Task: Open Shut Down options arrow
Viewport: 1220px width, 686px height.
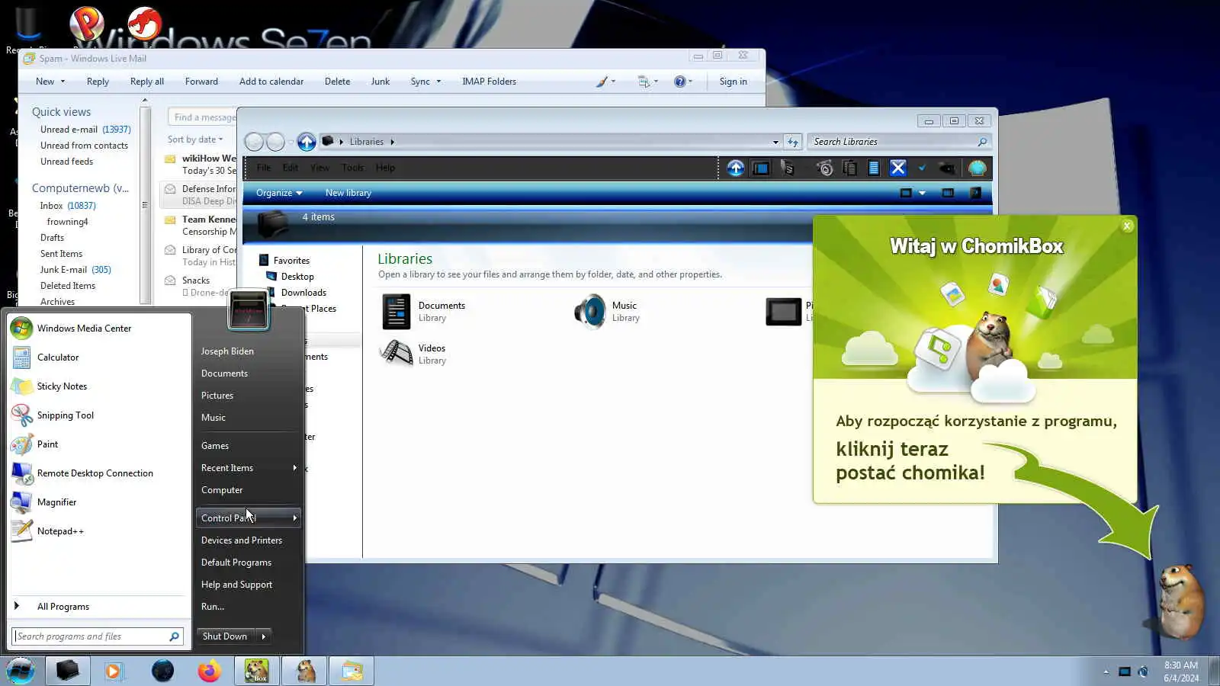Action: click(264, 636)
